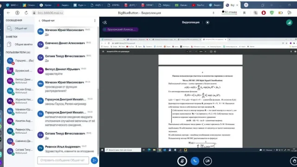
Task: Send the chat message with arrow button
Action: (x=94, y=161)
